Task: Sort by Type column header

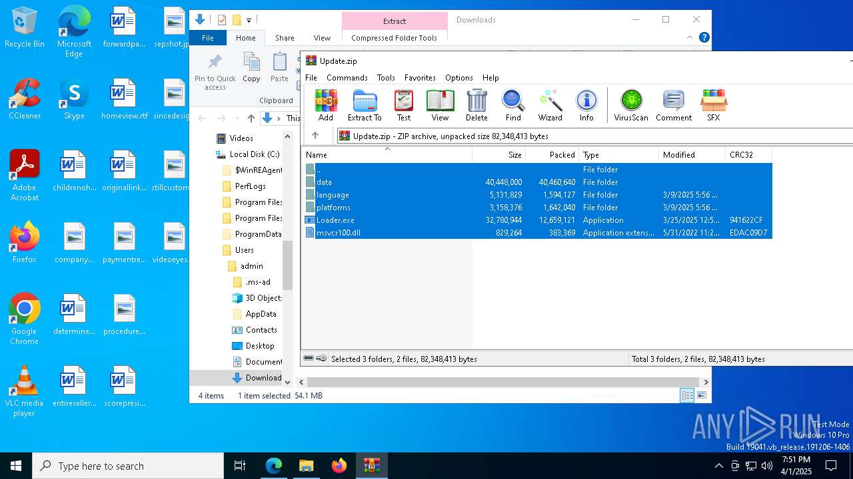Action: tap(619, 155)
